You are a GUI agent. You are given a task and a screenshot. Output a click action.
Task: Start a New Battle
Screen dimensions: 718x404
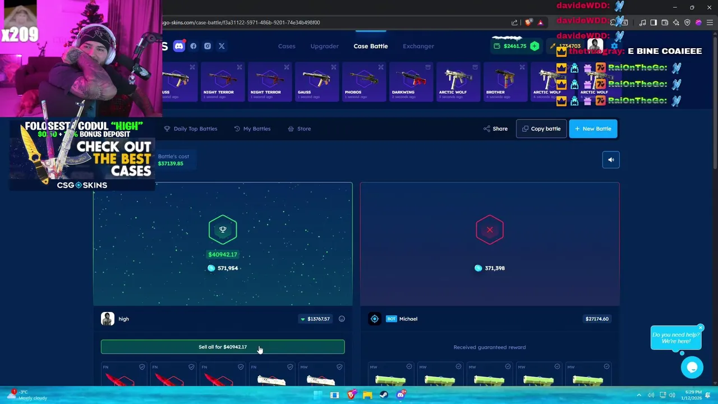(593, 128)
